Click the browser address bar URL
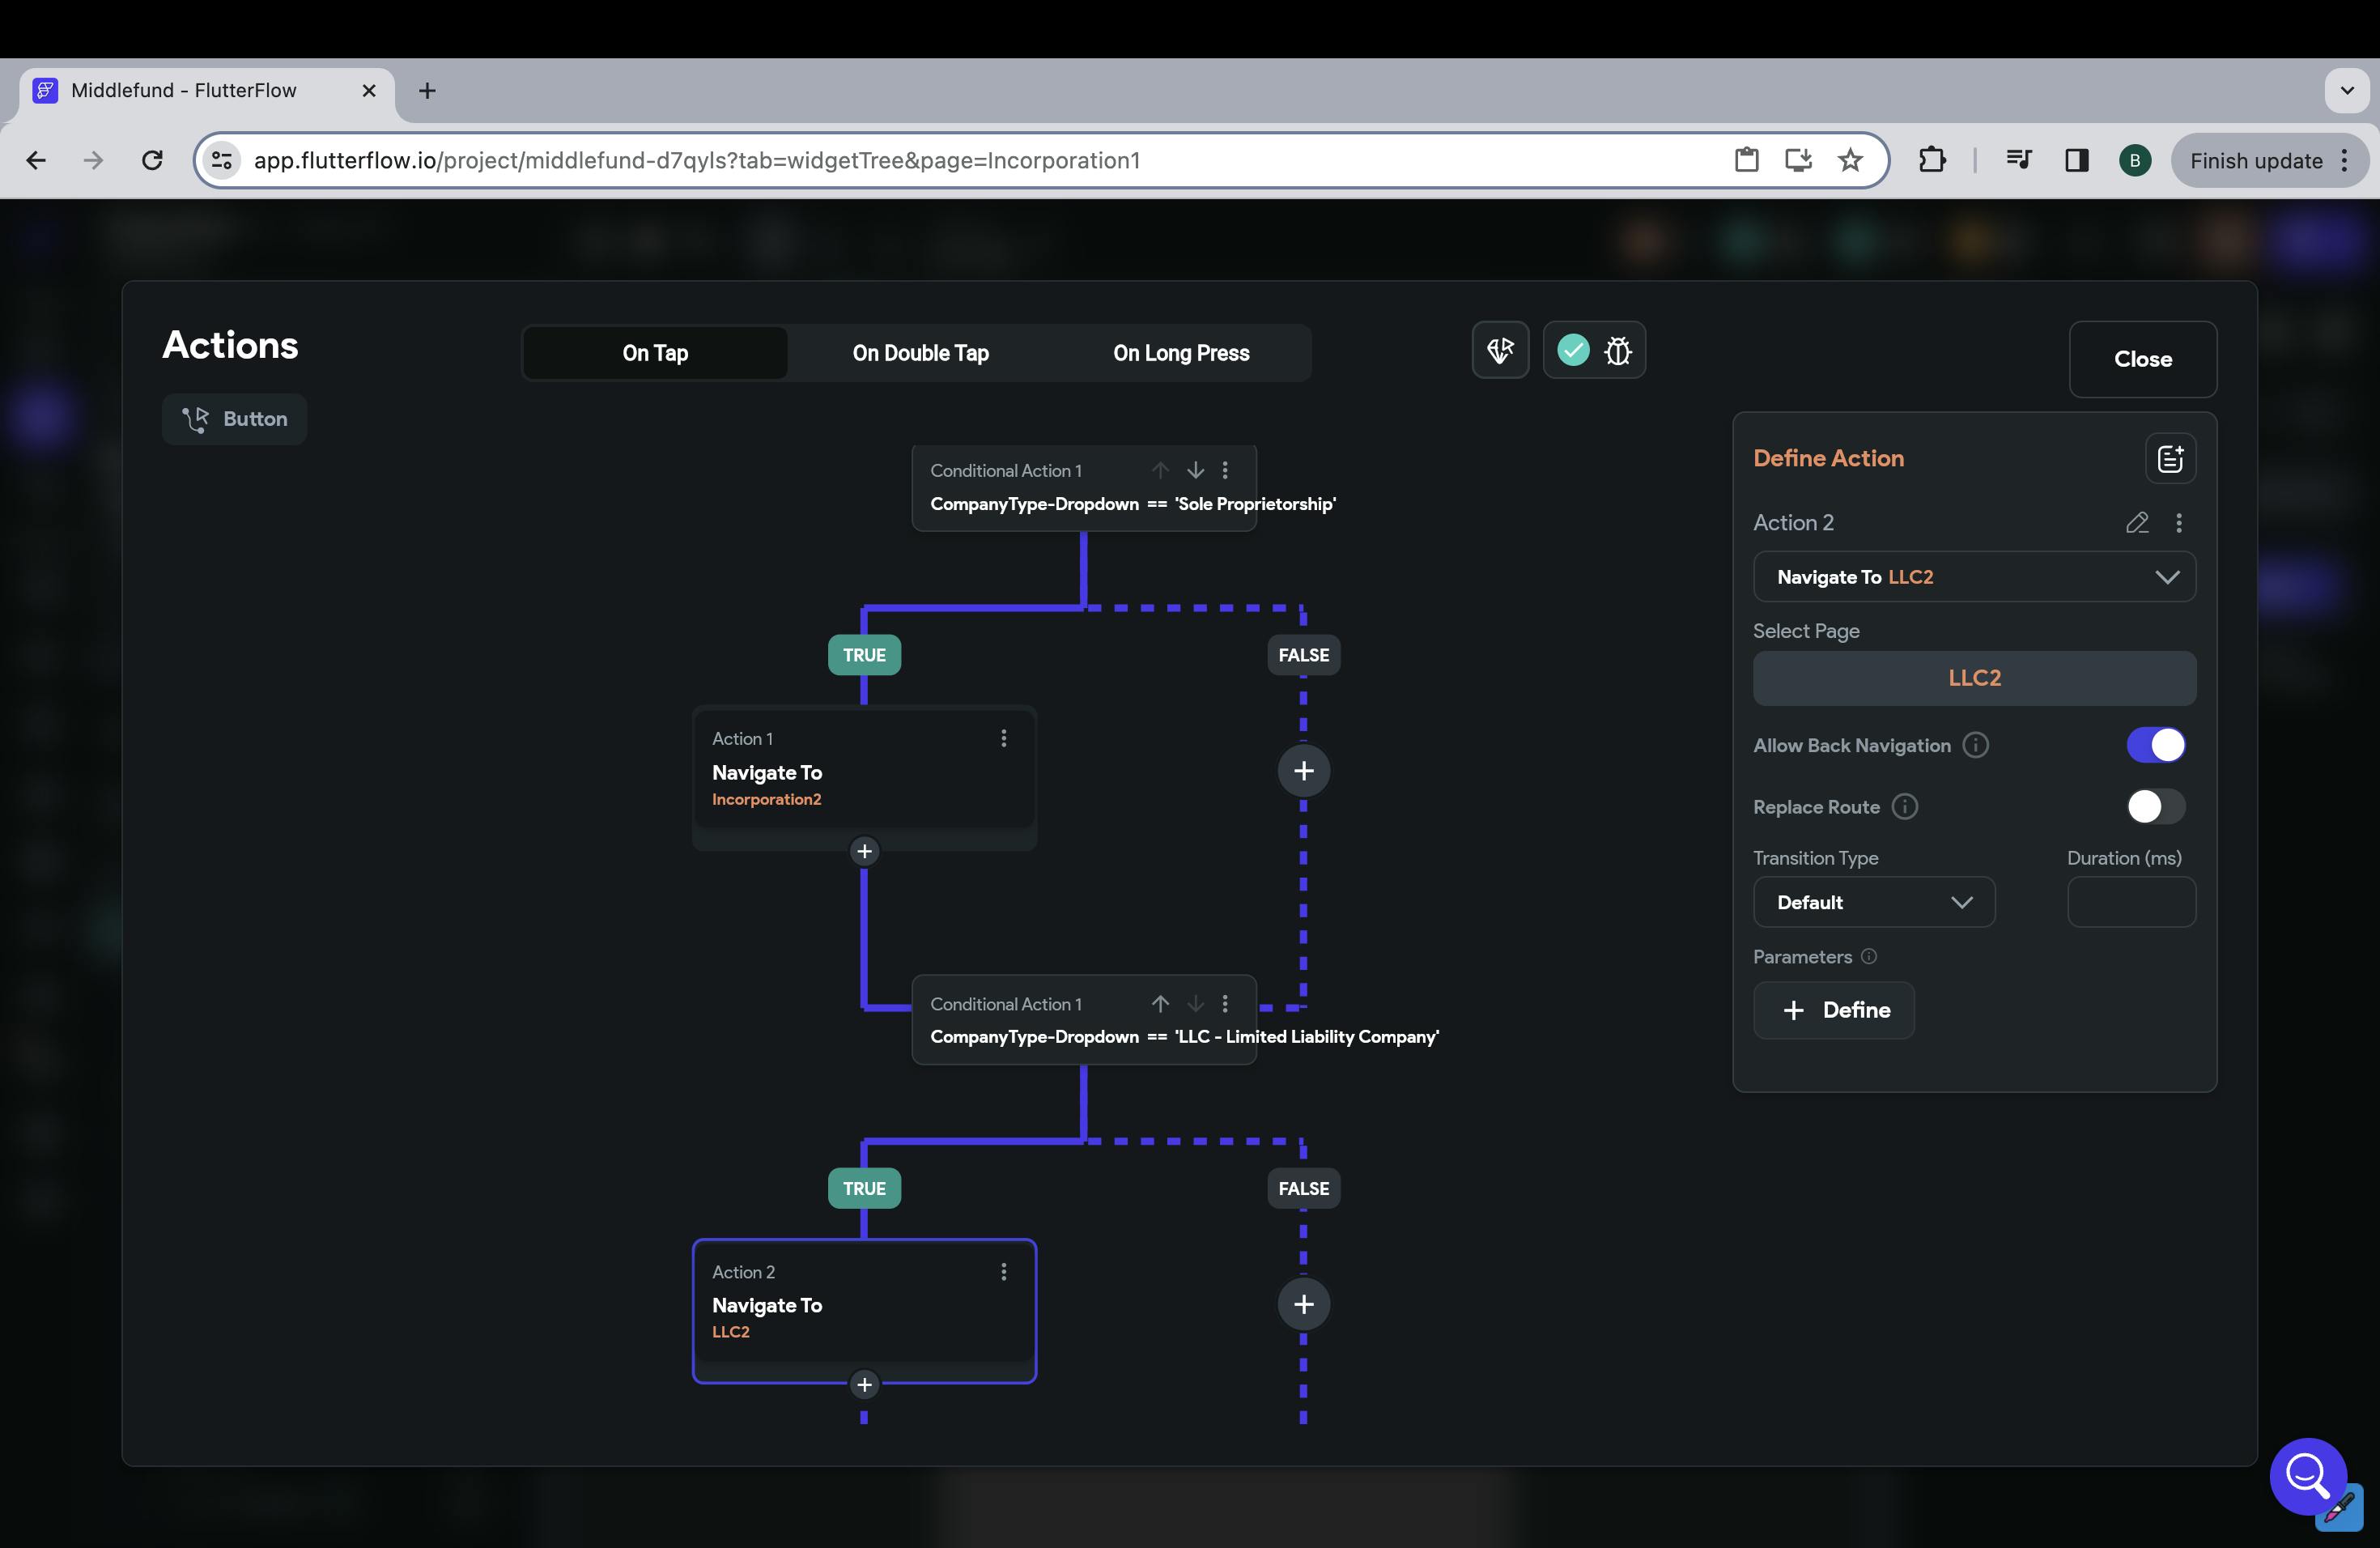 tap(696, 161)
